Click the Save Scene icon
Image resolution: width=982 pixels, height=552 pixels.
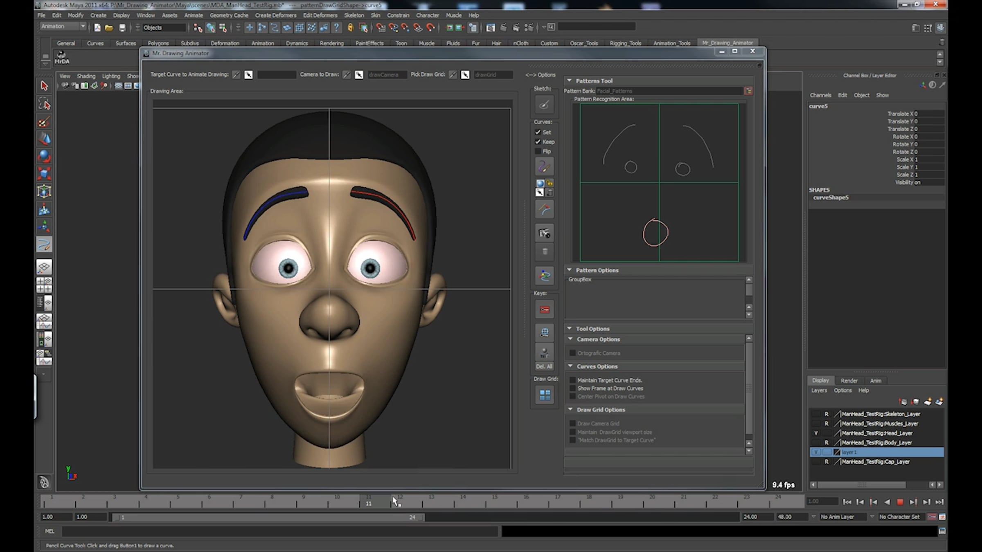122,27
